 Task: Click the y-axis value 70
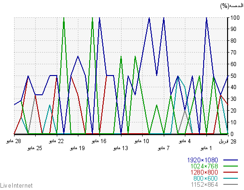233,53
